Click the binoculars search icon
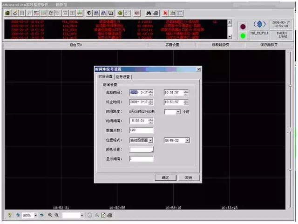 click(x=149, y=13)
